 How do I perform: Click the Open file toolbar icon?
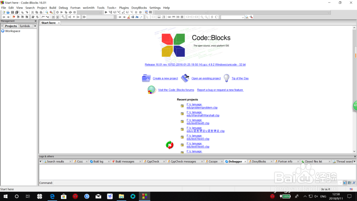coord(8,12)
